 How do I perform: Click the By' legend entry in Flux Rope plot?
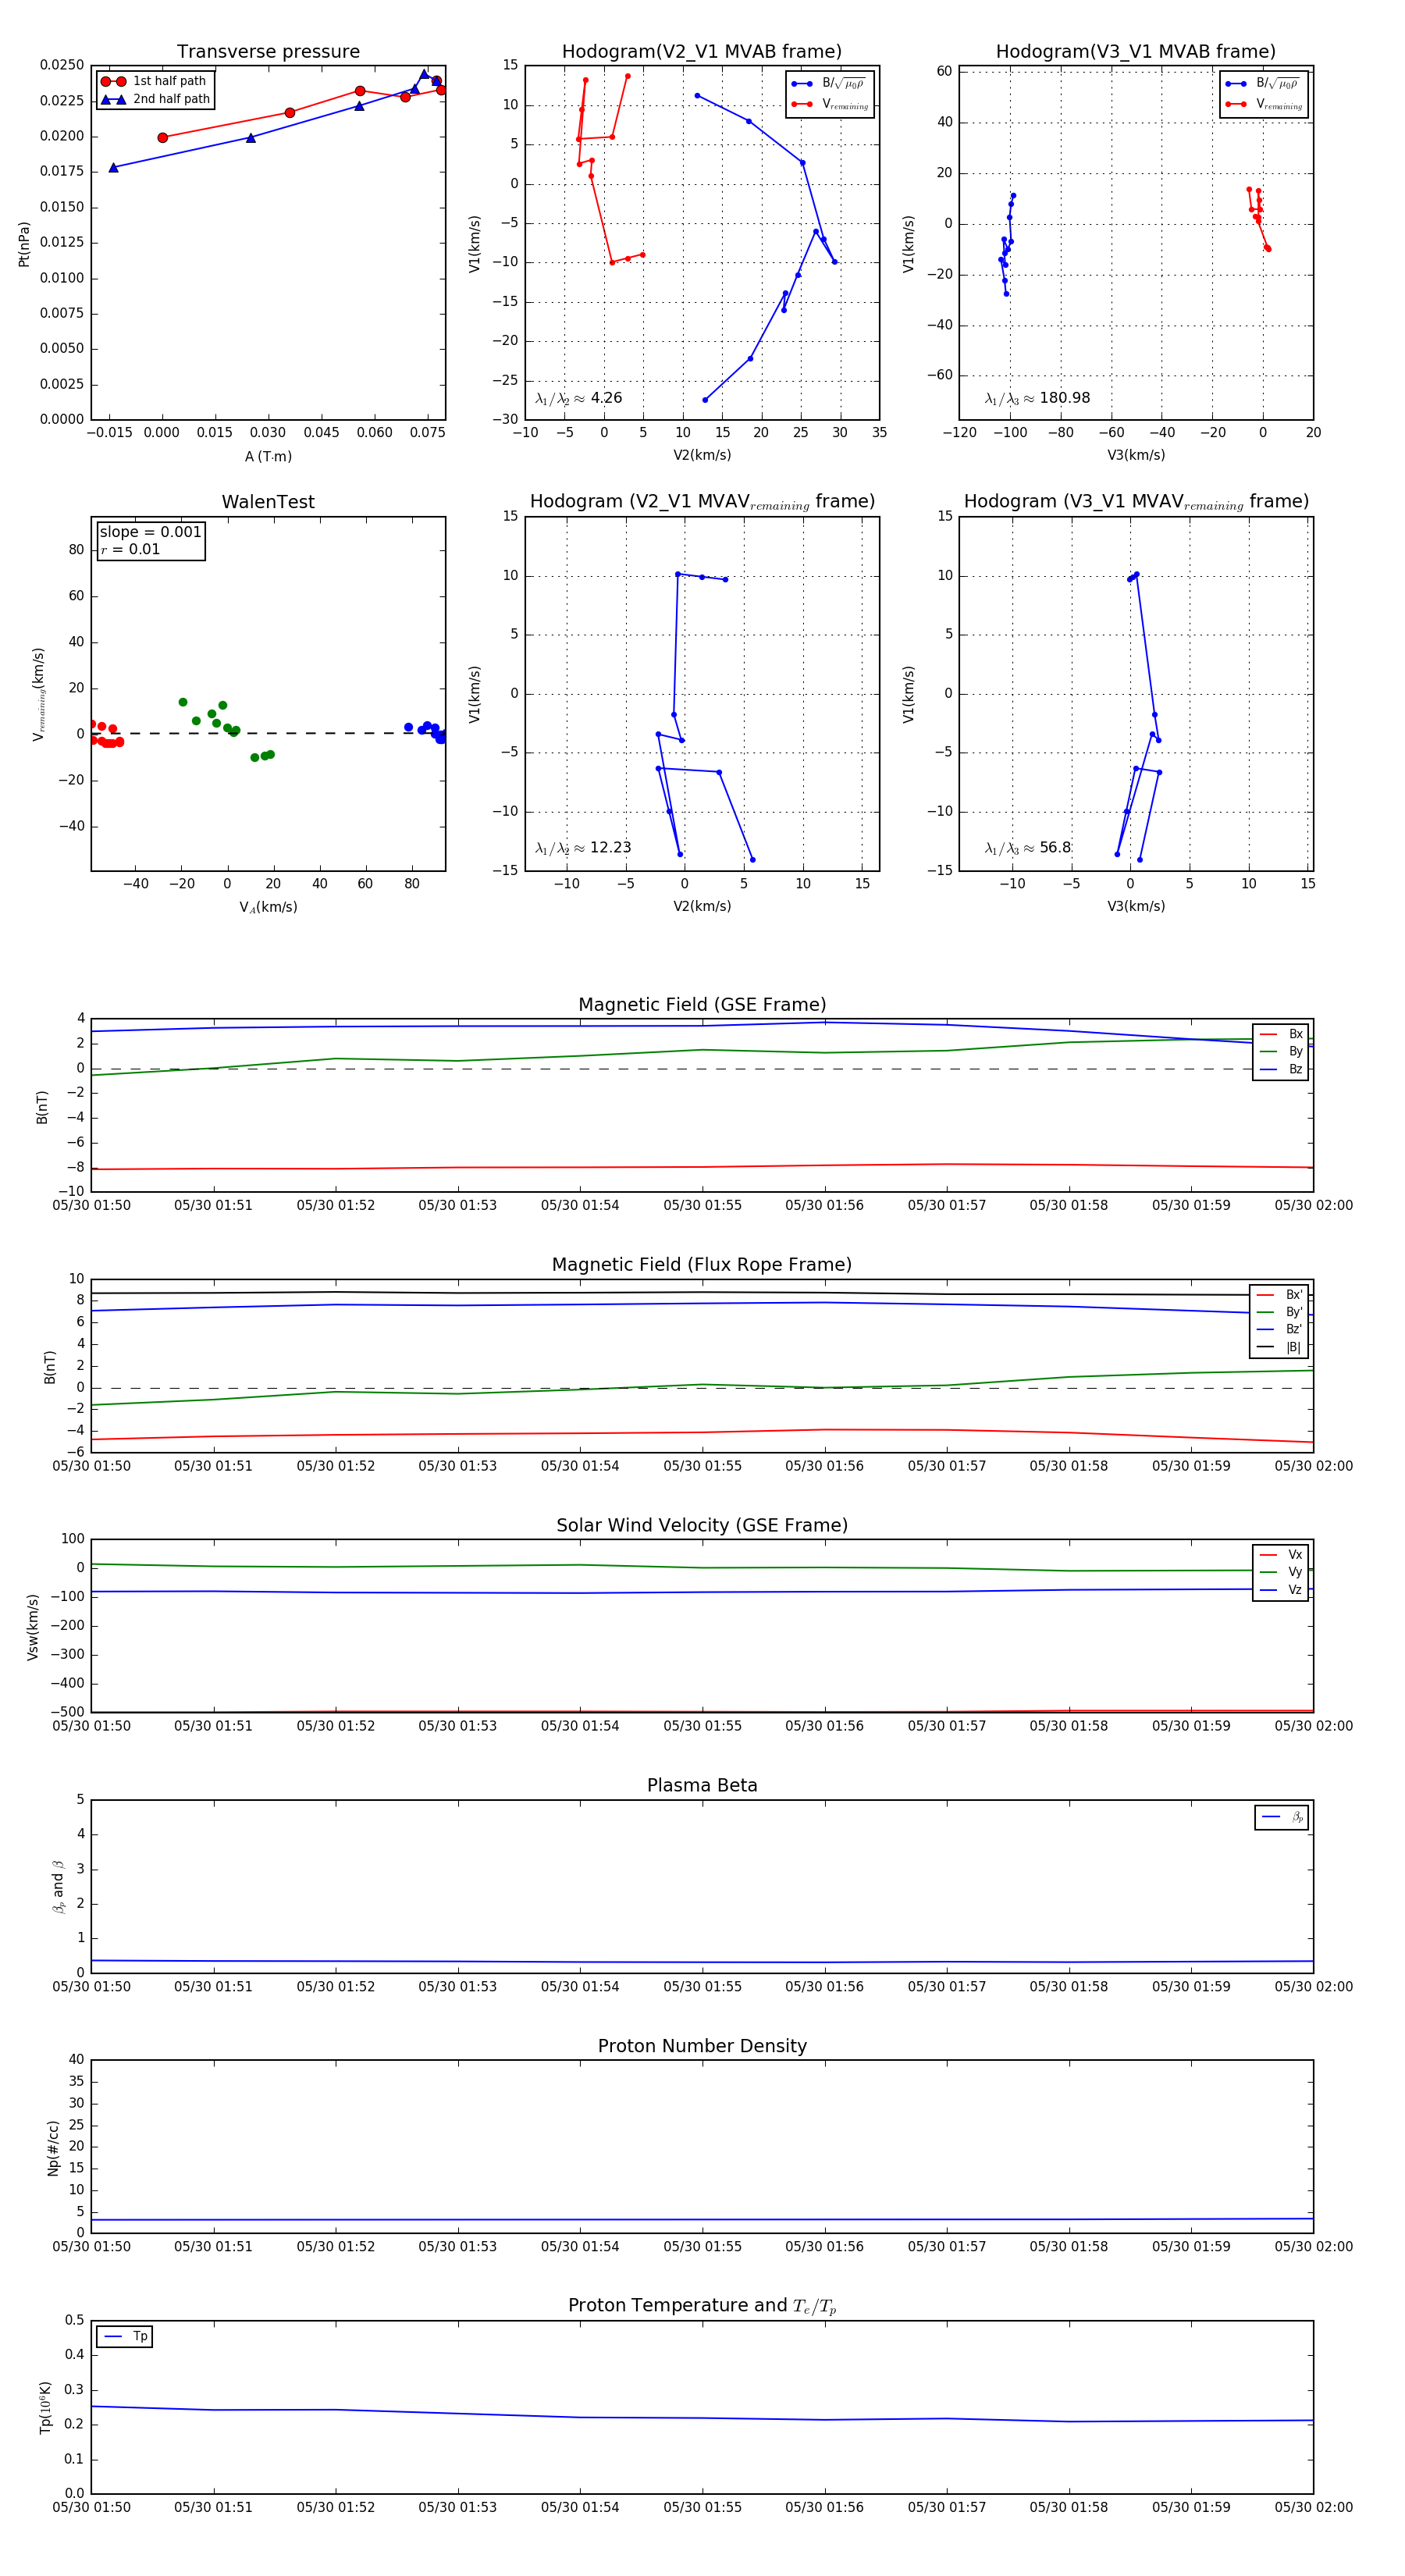[x=1279, y=1312]
